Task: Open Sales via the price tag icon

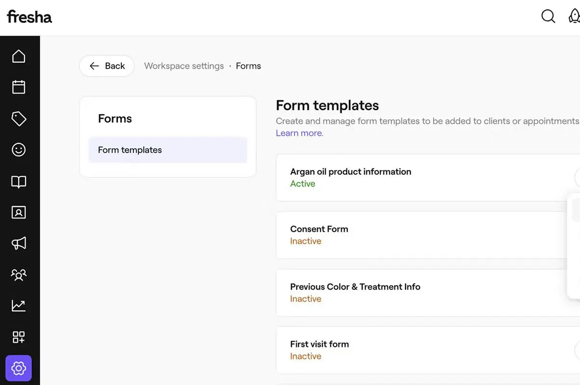Action: click(x=18, y=118)
